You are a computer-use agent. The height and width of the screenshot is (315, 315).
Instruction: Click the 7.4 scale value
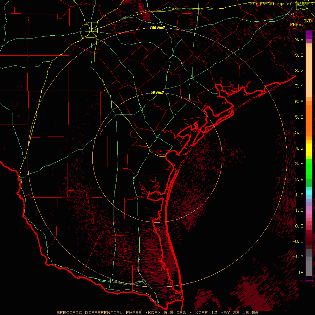point(299,86)
